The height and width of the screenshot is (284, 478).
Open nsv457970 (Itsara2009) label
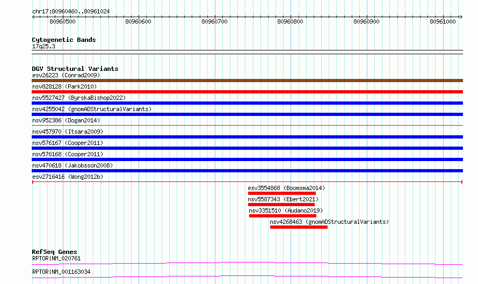68,132
